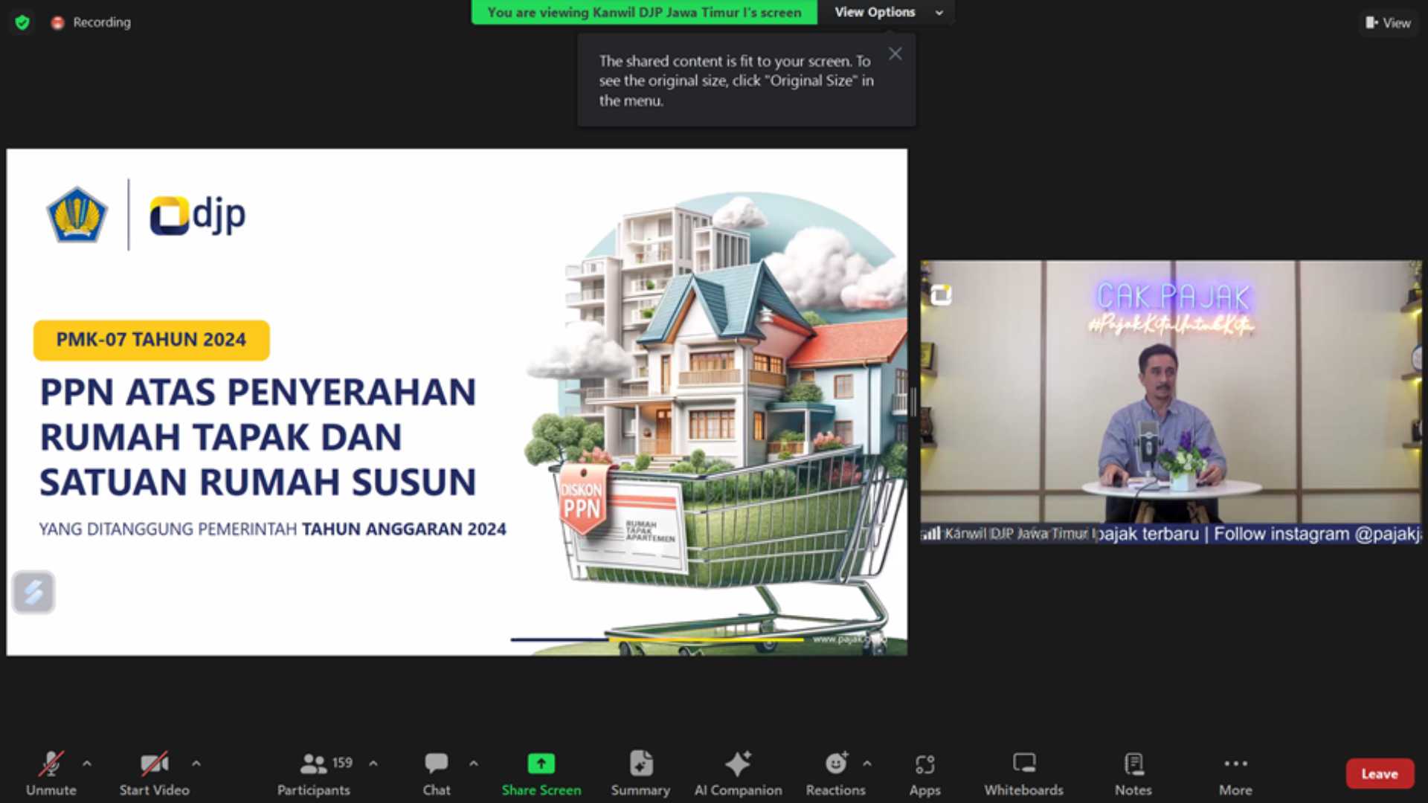Screen dimensions: 1428x803
Task: Open the Apps icon in toolbar
Action: pos(924,764)
